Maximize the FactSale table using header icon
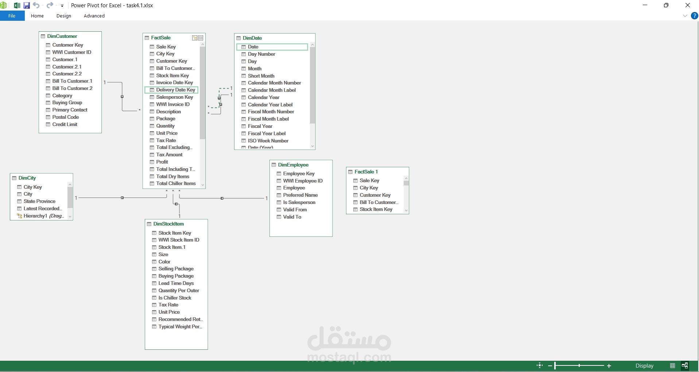 pyautogui.click(x=201, y=38)
